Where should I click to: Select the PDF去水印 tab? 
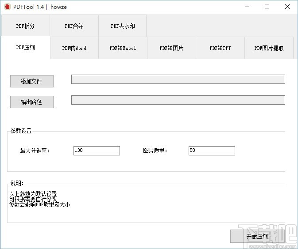pyautogui.click(x=123, y=26)
